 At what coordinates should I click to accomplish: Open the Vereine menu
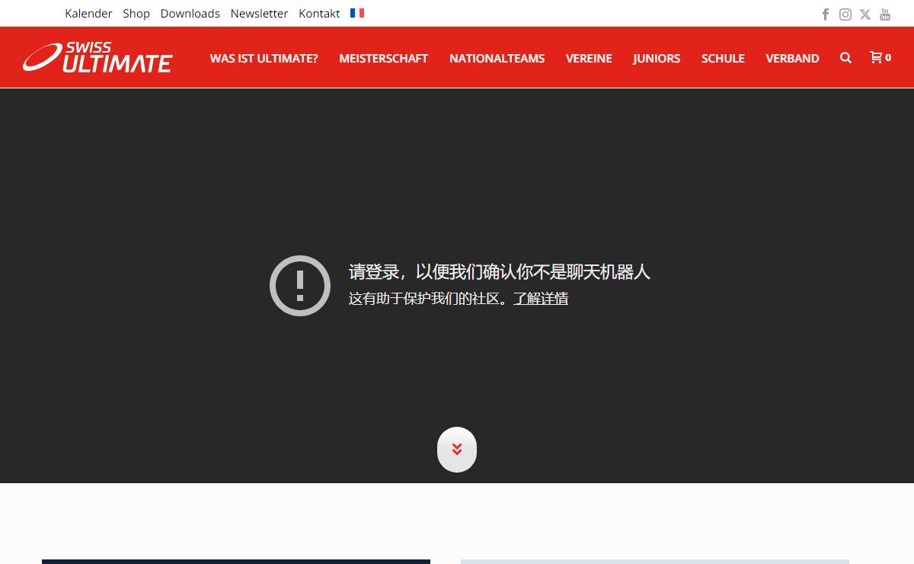(589, 58)
